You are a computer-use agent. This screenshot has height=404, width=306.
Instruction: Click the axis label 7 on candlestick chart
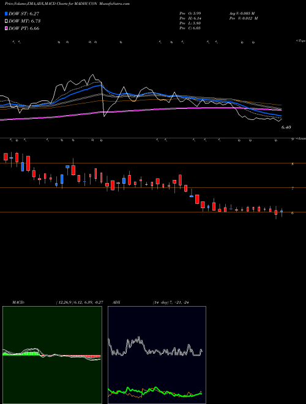[293, 189]
